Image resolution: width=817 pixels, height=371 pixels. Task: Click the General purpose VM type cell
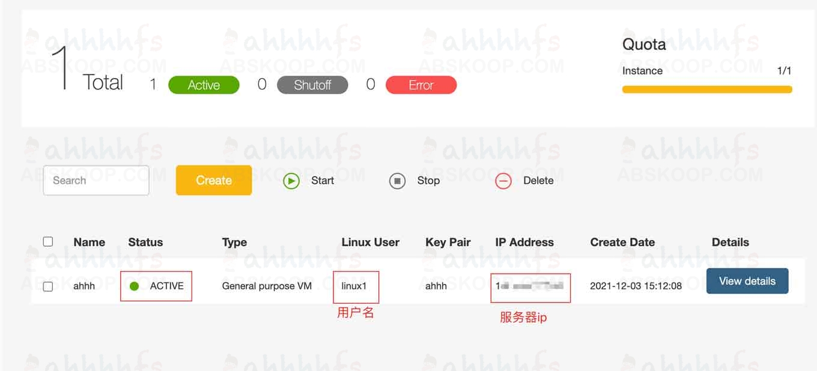267,286
